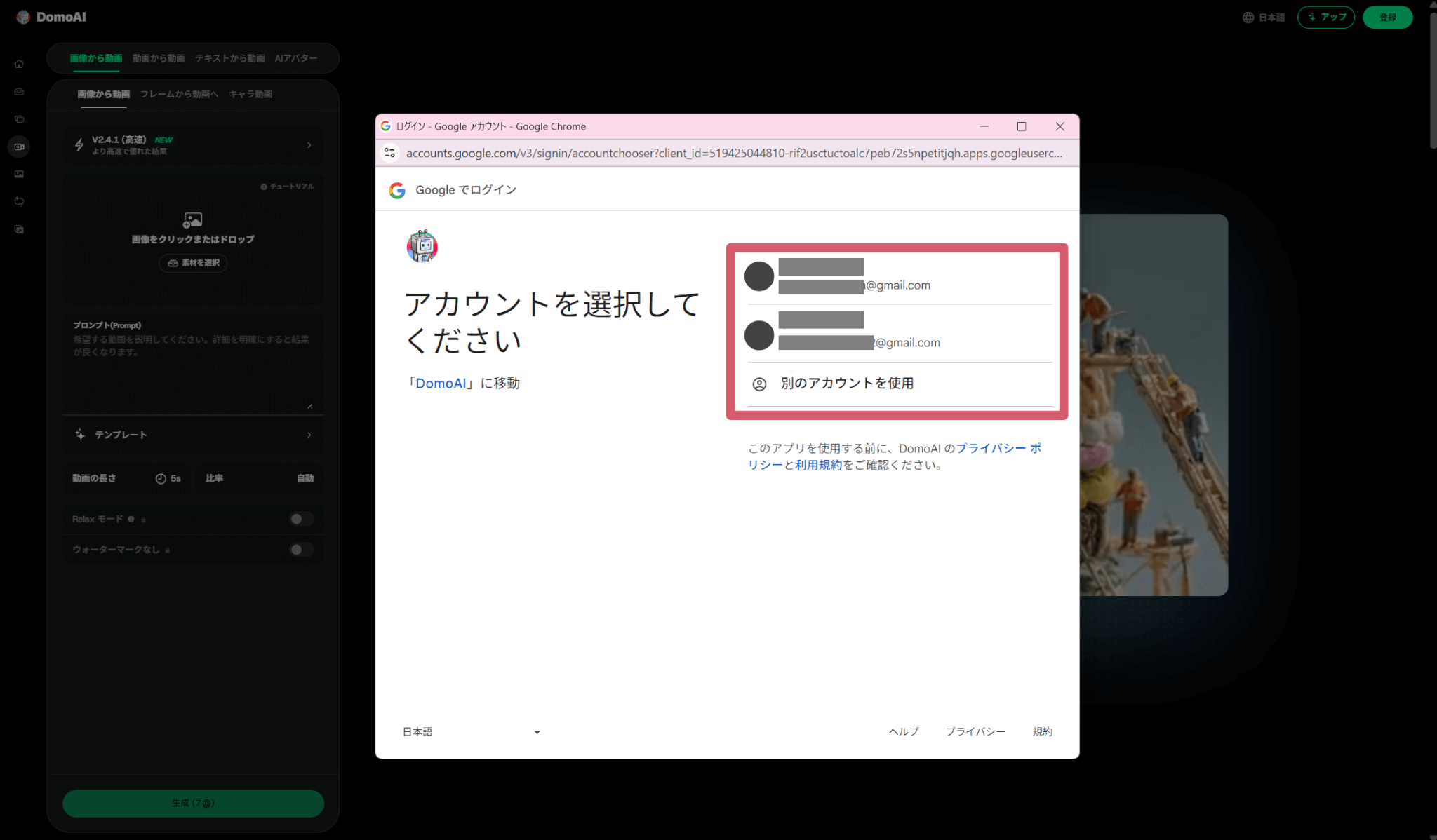Screen dimensions: 1437x840
Task: Open the 利用規約 link
Action: (x=818, y=465)
